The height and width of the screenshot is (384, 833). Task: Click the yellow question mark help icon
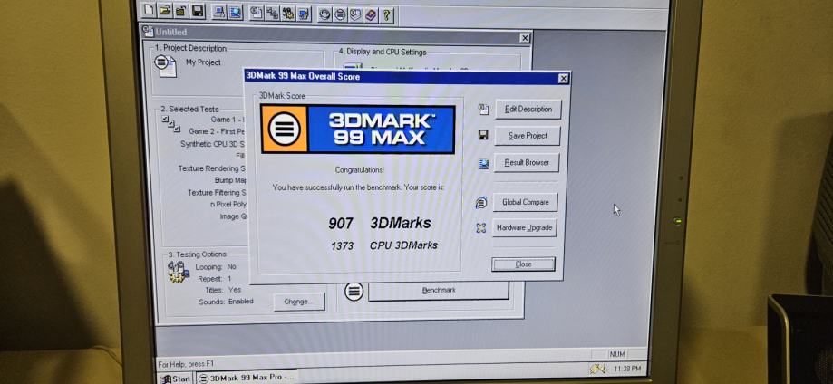tap(387, 15)
